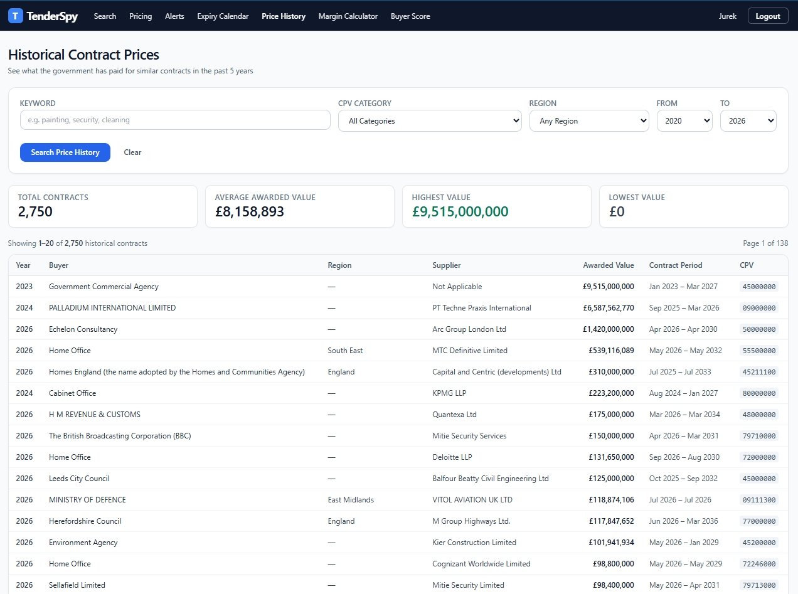Screen dimensions: 798x594
Task: Open the Margin Calculator page
Action: [x=348, y=16]
